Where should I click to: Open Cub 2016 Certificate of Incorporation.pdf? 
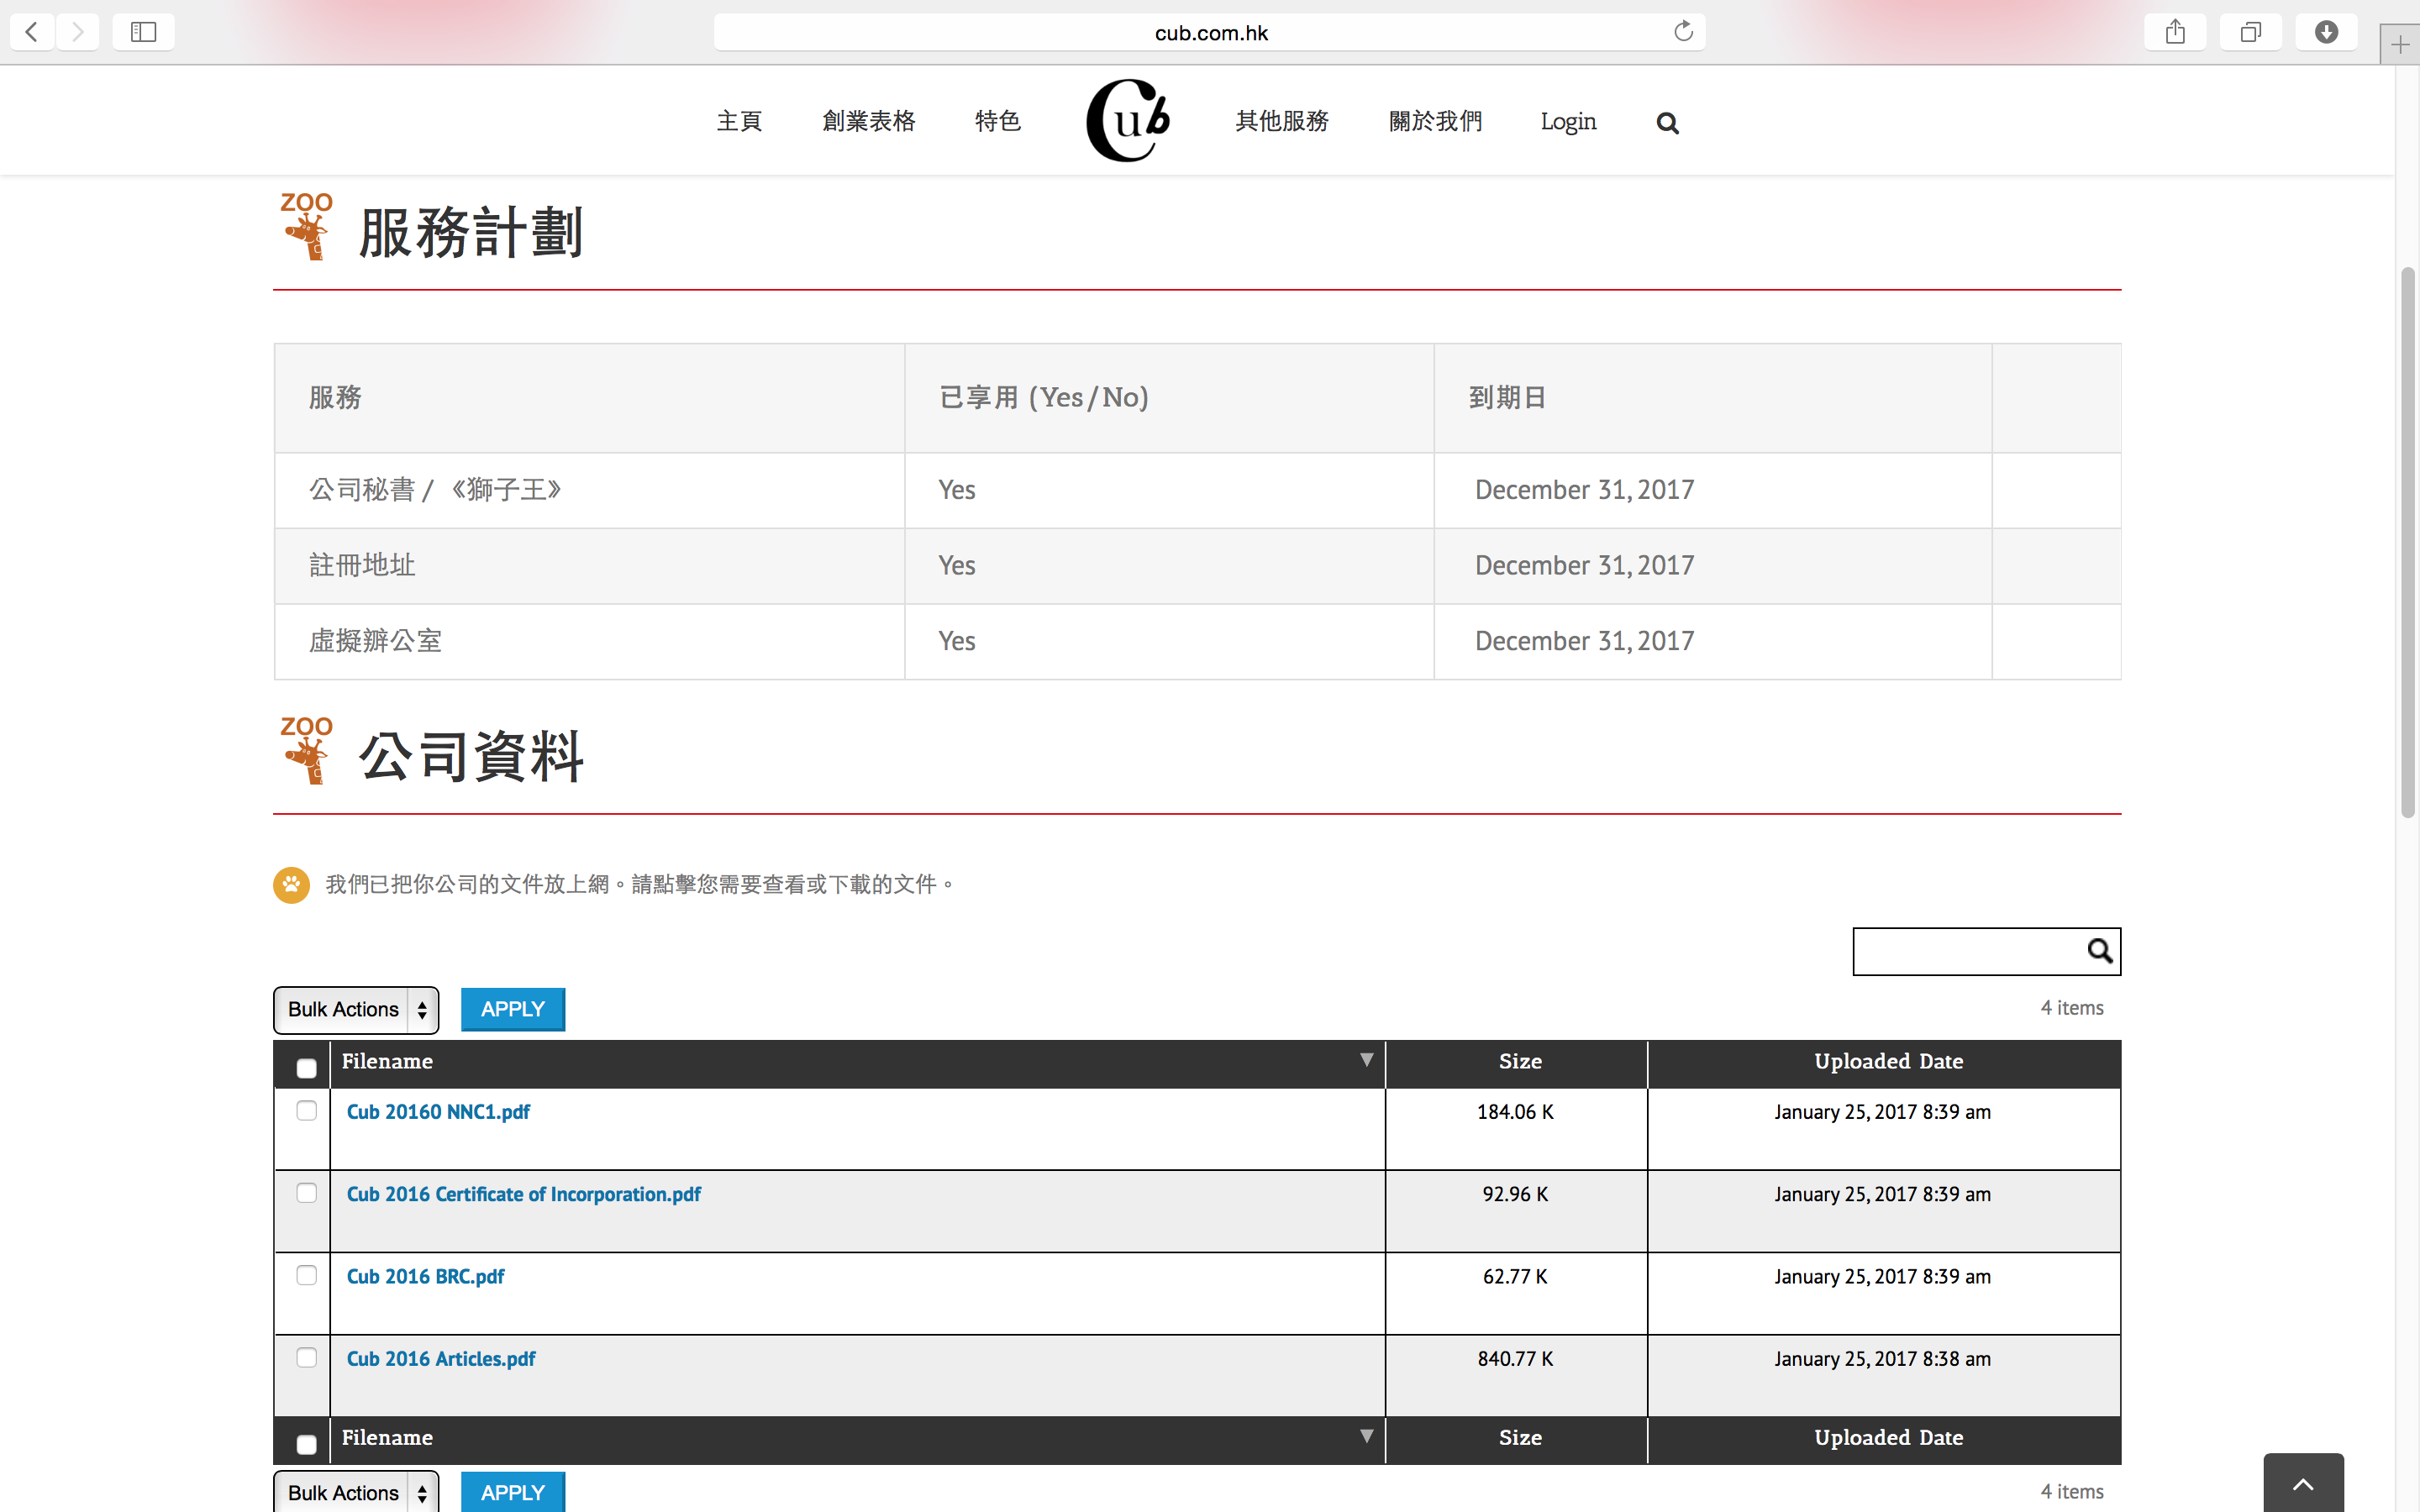523,1194
